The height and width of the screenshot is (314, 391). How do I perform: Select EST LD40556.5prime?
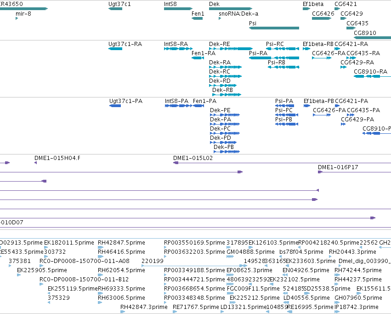point(306,298)
